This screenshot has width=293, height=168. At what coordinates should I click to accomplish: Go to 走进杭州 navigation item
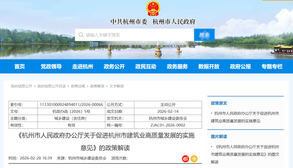tap(82, 66)
